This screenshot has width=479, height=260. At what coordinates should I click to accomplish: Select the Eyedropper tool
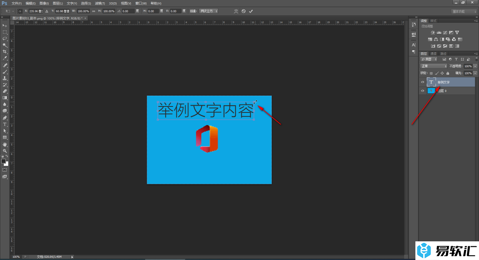click(5, 58)
